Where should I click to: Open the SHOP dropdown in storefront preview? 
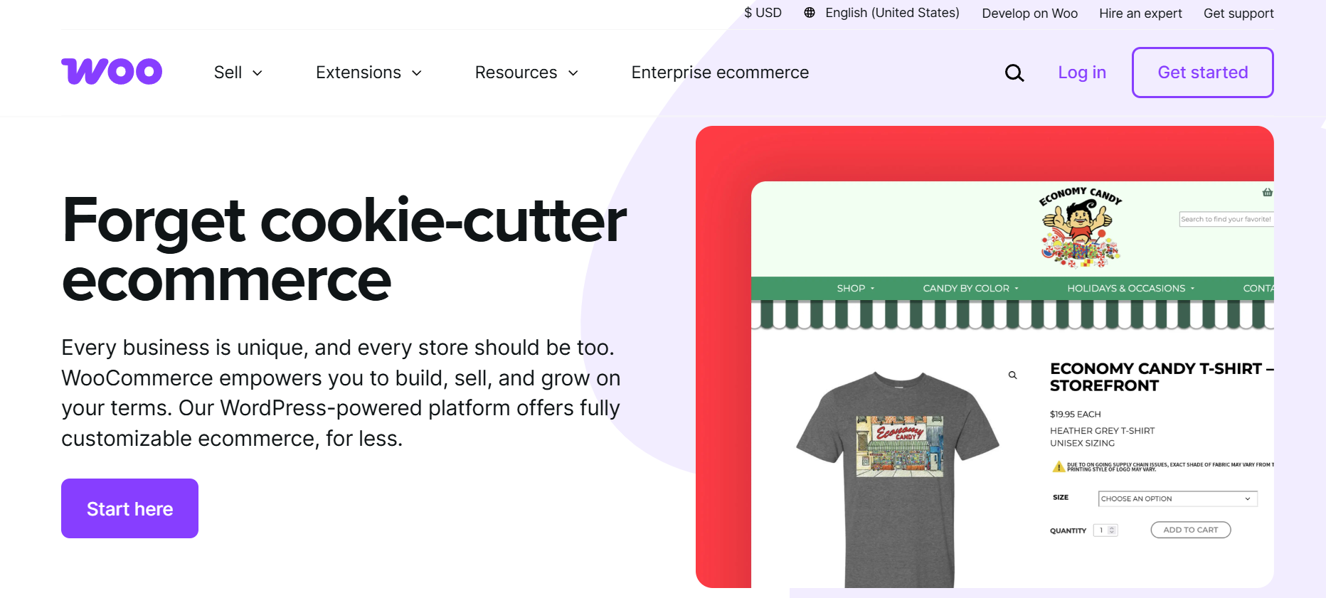click(856, 288)
